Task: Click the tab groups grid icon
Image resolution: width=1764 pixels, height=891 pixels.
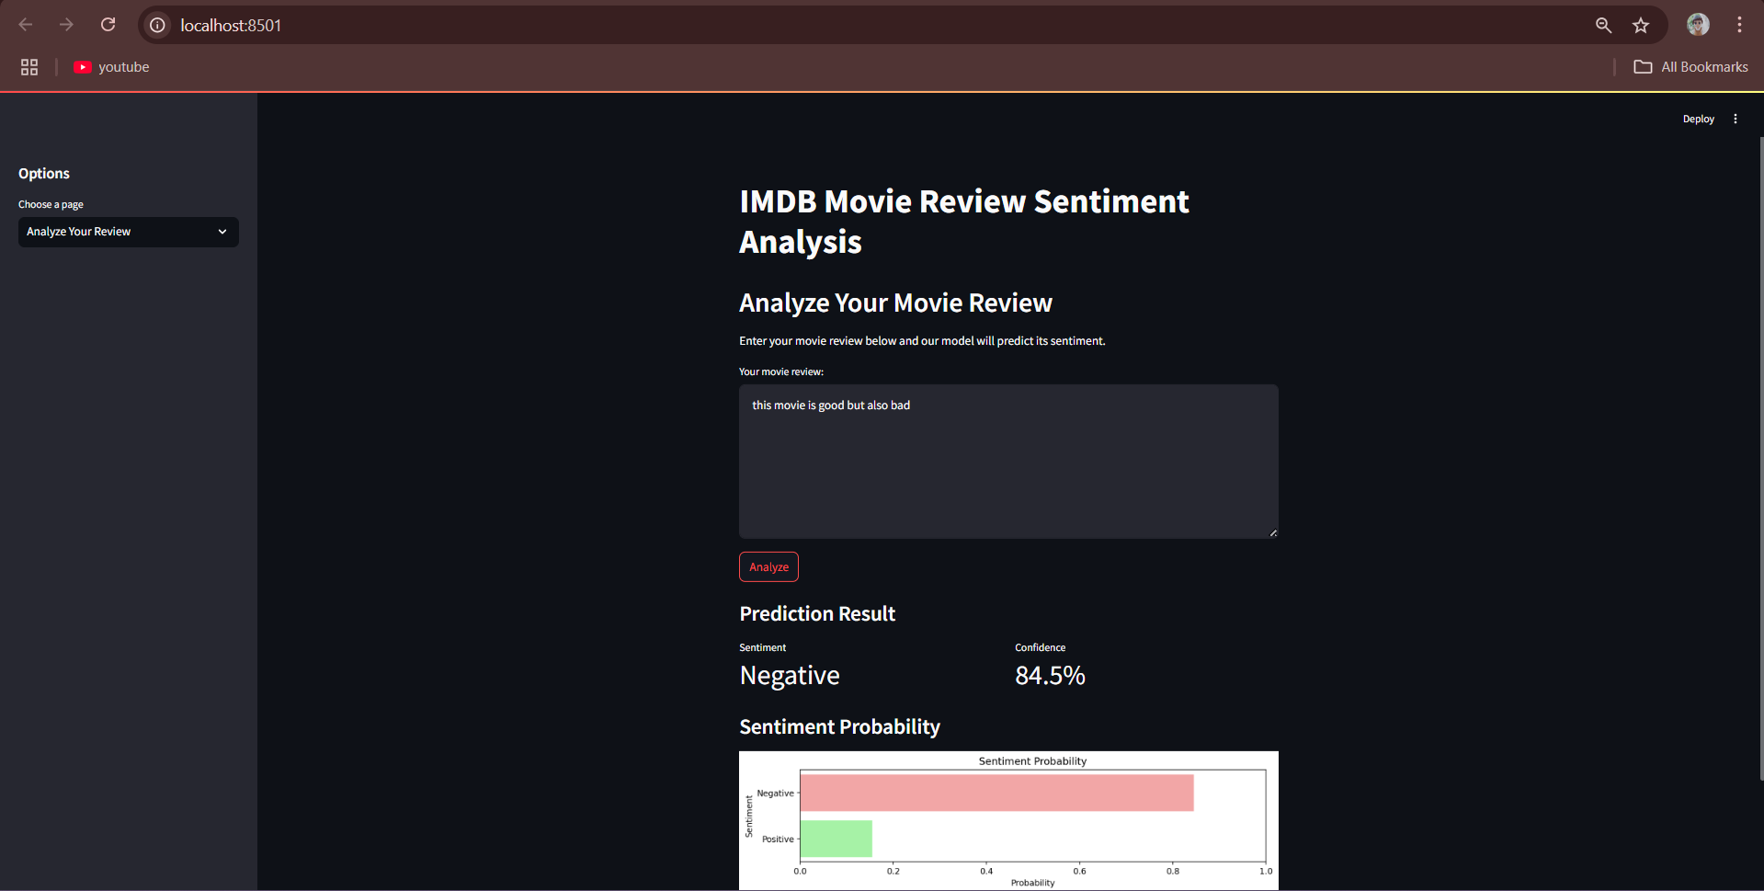Action: (28, 66)
